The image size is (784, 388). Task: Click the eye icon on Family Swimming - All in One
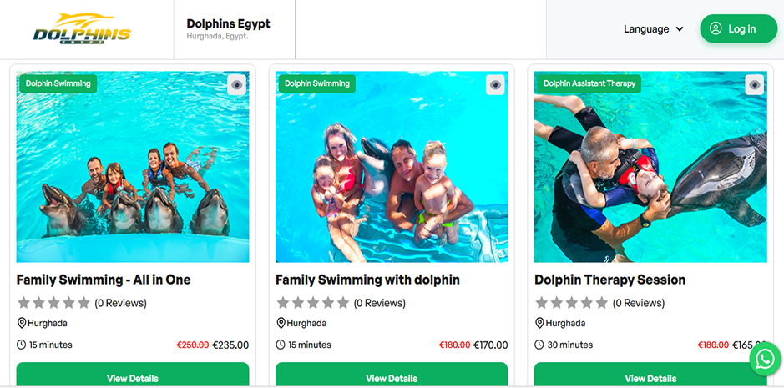tap(237, 84)
